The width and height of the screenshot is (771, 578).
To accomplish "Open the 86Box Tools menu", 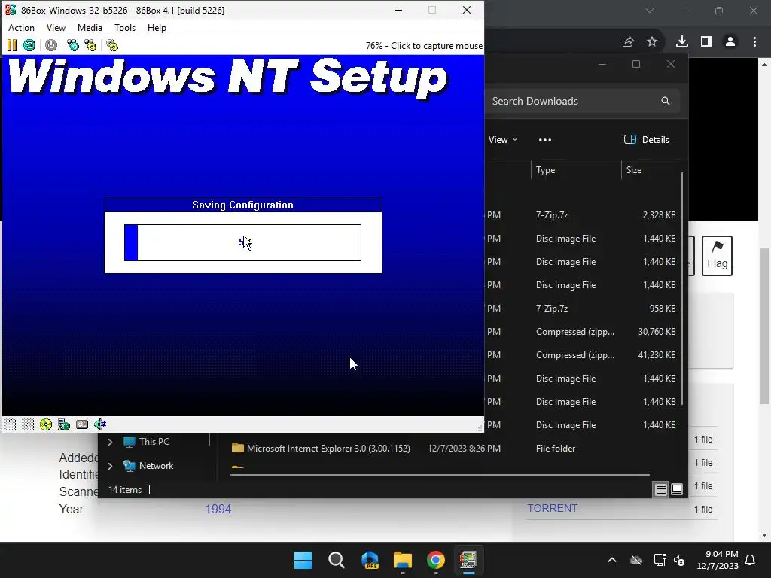I will point(125,28).
